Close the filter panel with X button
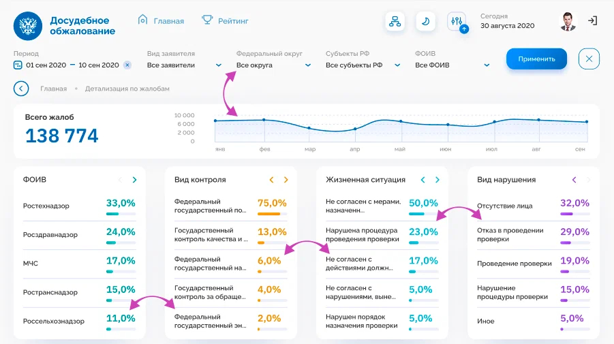614x344 pixels. (589, 59)
